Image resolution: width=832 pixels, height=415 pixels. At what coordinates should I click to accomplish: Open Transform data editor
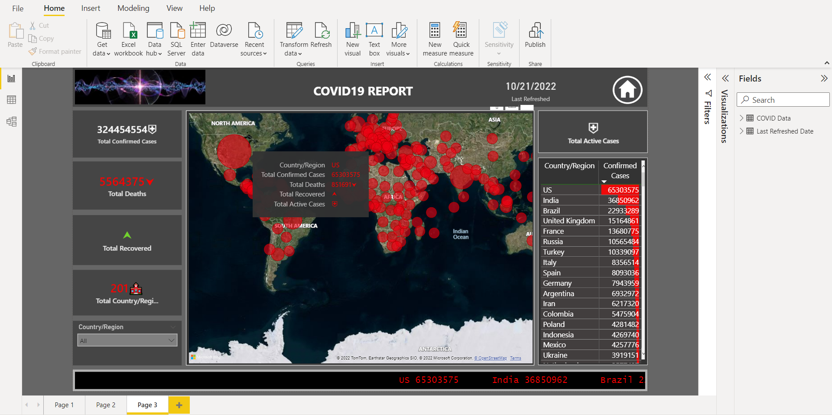pyautogui.click(x=294, y=39)
